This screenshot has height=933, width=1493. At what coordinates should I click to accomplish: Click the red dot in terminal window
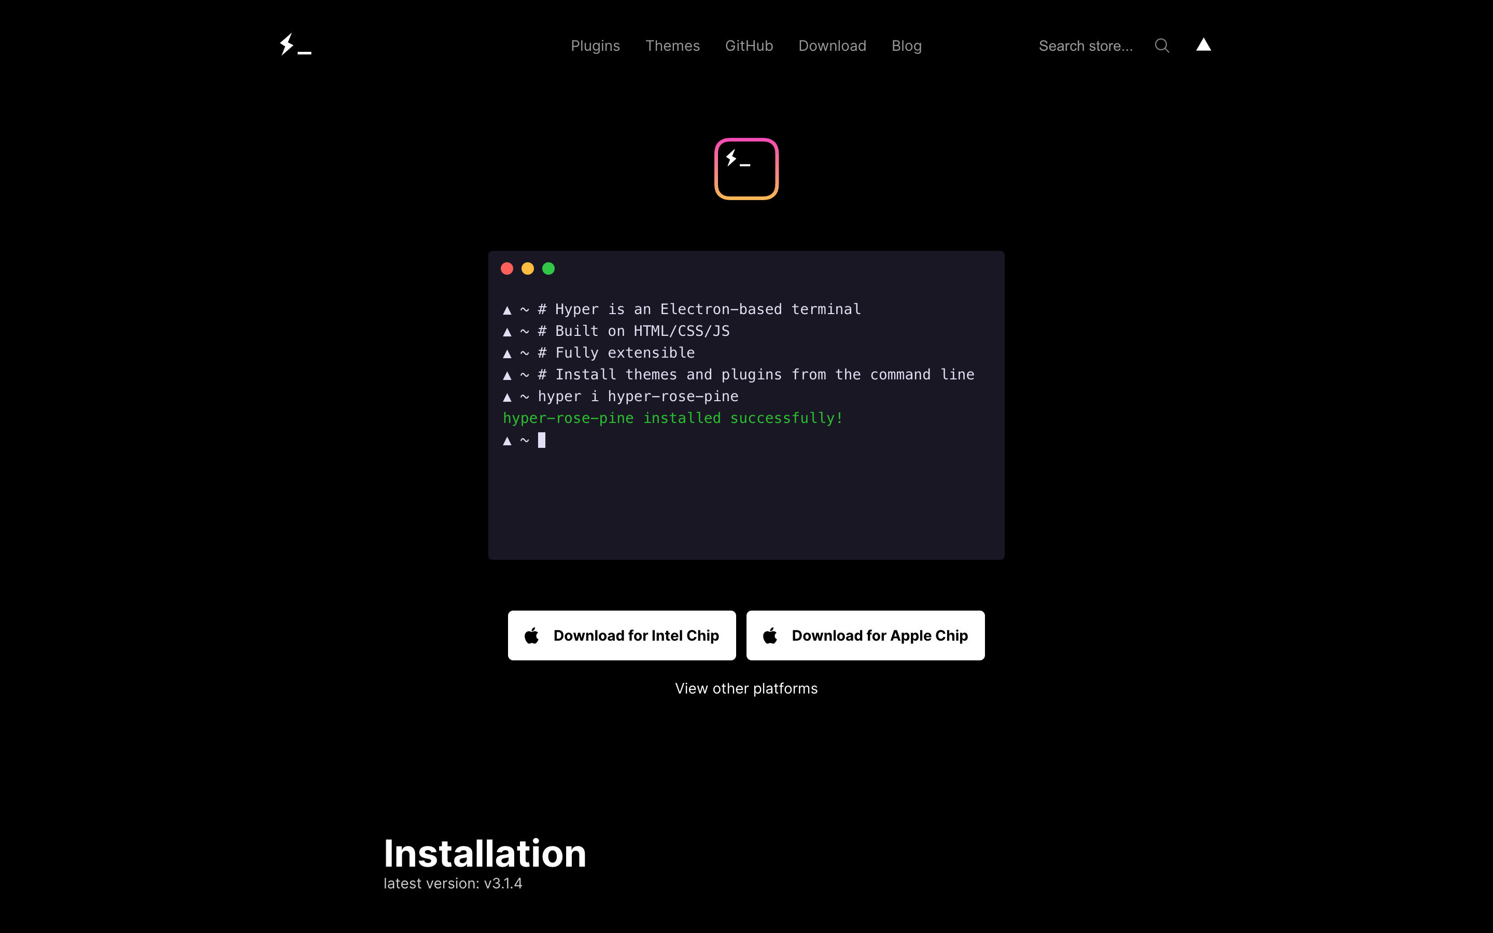click(x=506, y=268)
